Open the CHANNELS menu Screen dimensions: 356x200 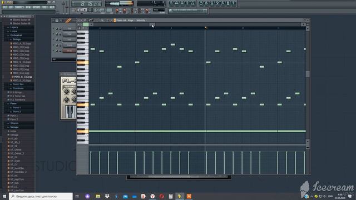tap(19, 7)
